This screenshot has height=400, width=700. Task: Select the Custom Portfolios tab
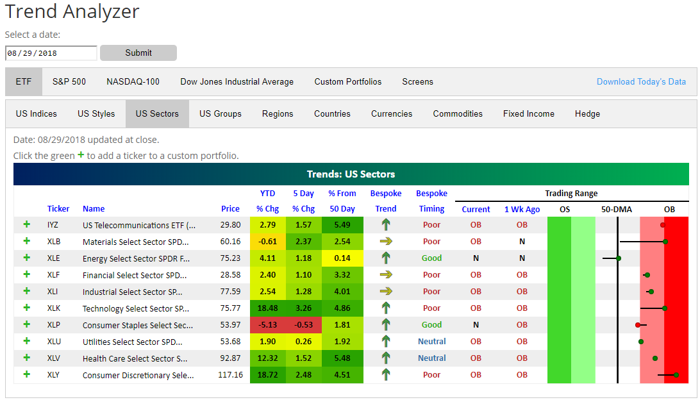347,81
